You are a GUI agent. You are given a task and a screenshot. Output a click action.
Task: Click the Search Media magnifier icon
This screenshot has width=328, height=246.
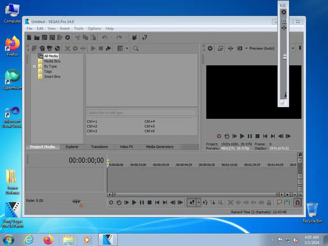pos(136,49)
